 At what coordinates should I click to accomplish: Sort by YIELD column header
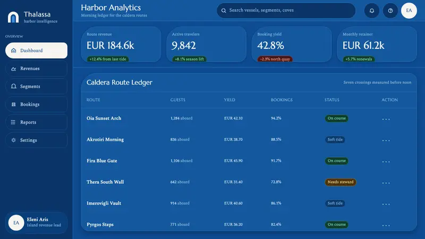pyautogui.click(x=229, y=100)
